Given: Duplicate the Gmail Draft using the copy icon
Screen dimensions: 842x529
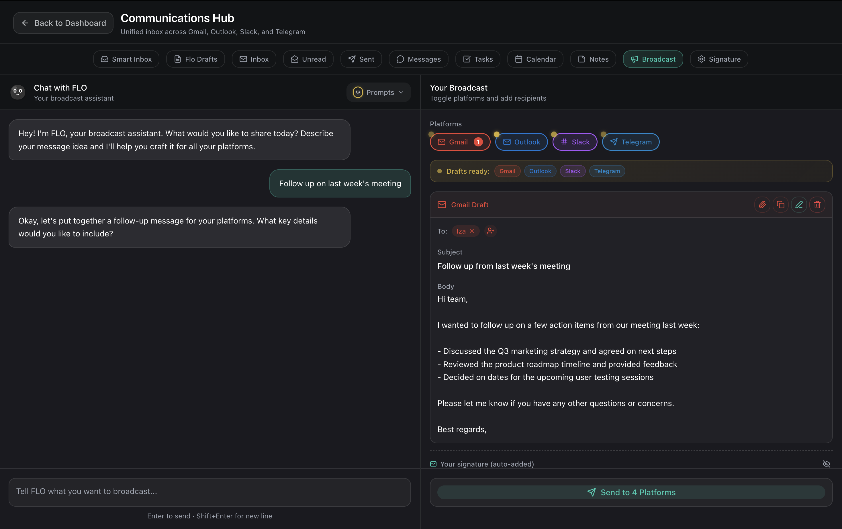Looking at the screenshot, I should coord(781,205).
